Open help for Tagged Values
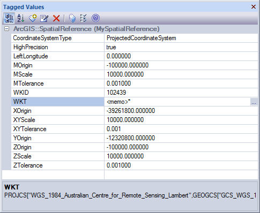260x213 pixels. (x=95, y=18)
